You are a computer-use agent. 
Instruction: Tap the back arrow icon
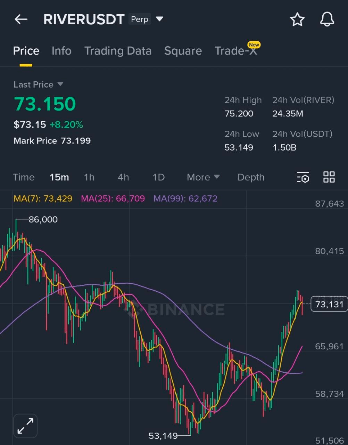pyautogui.click(x=21, y=19)
